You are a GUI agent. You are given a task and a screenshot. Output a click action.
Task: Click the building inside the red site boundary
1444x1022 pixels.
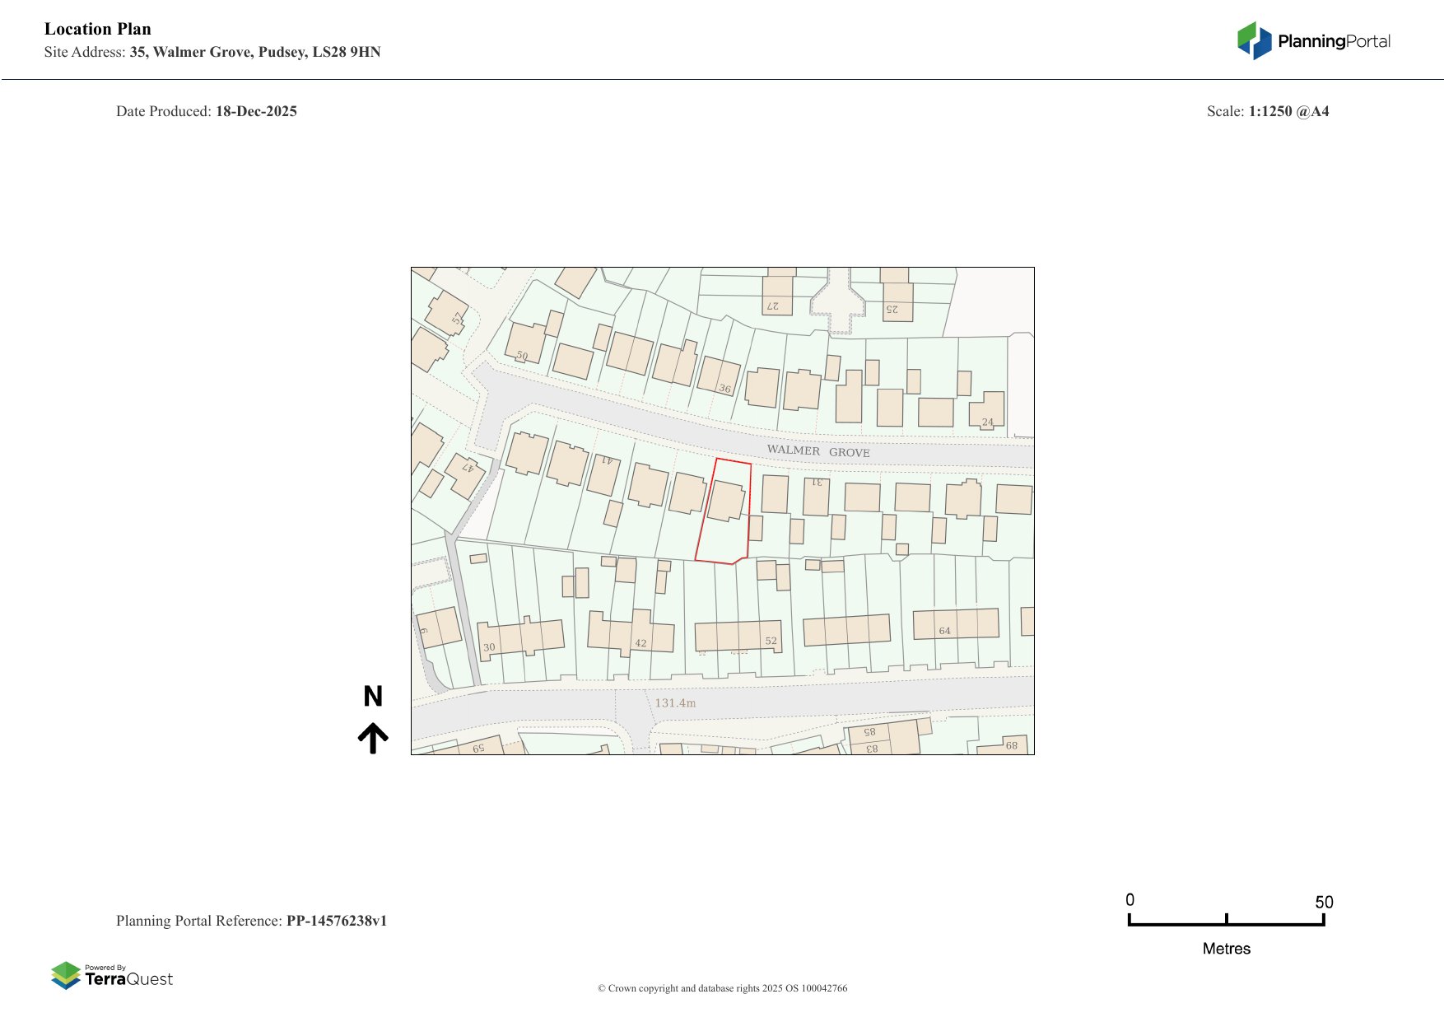coord(726,500)
